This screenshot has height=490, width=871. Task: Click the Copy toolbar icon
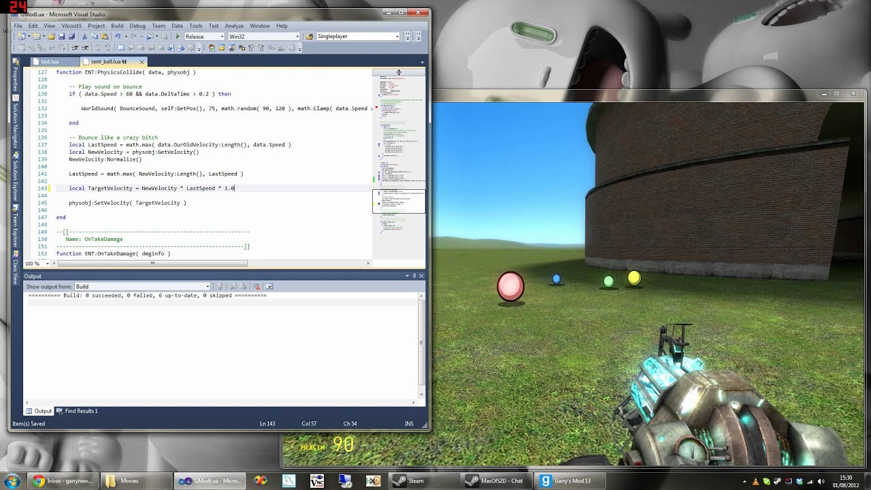coord(95,36)
